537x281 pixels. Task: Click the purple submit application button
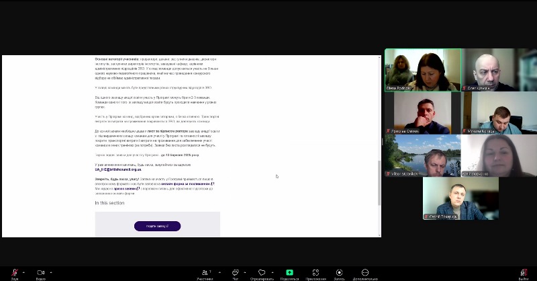157,226
